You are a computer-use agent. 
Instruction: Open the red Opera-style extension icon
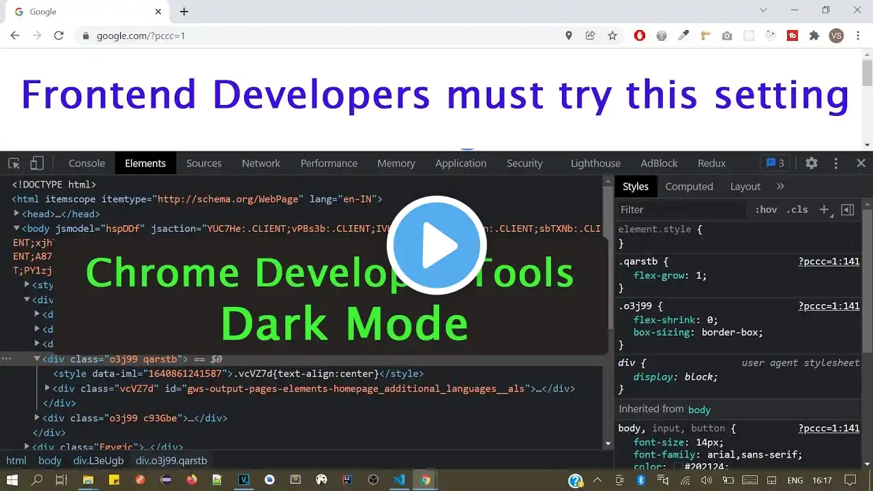click(640, 35)
